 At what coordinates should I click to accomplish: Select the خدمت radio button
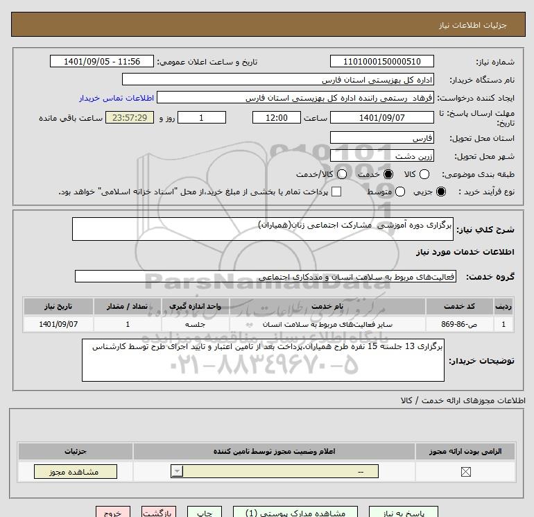[388, 174]
